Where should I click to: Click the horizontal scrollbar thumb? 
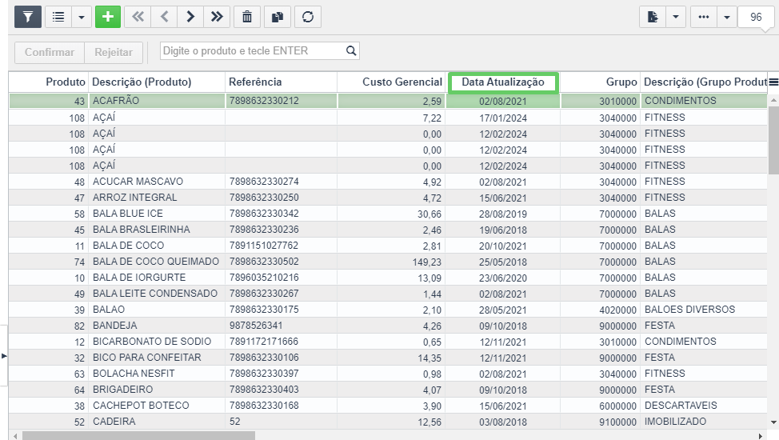click(x=138, y=436)
